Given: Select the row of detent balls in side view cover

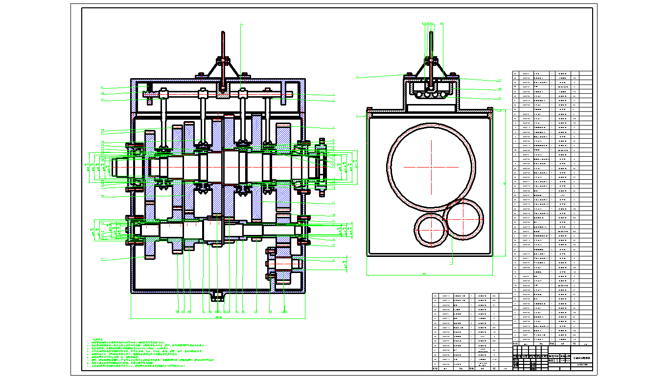Looking at the screenshot, I should (x=431, y=94).
